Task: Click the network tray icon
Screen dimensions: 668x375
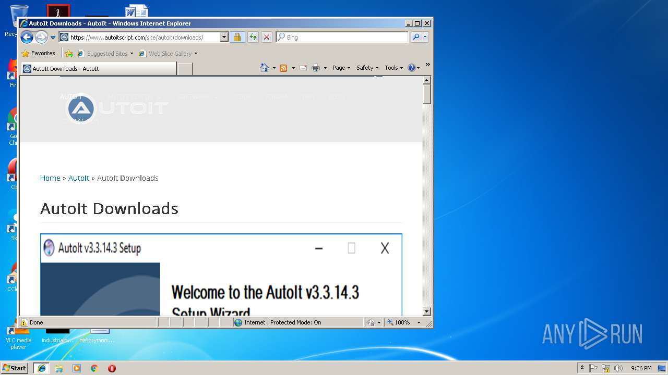Action: [606, 368]
